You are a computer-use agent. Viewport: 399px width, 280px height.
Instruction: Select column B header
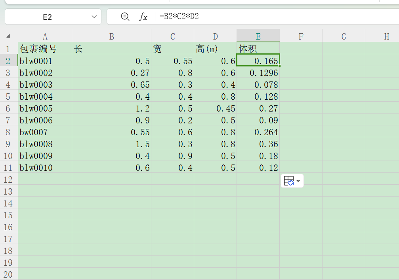coord(111,36)
